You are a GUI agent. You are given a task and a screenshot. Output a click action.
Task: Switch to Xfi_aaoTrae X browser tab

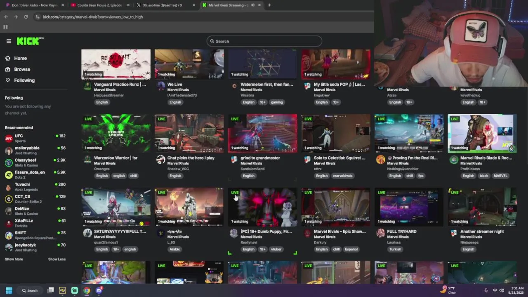tap(165, 5)
